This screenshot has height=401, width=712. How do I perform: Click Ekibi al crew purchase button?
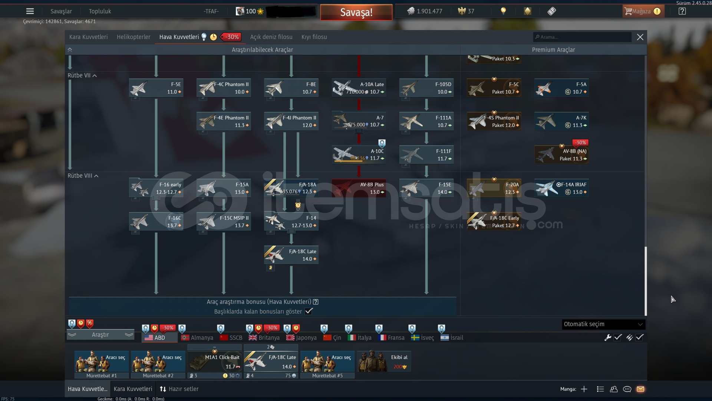tap(384, 361)
